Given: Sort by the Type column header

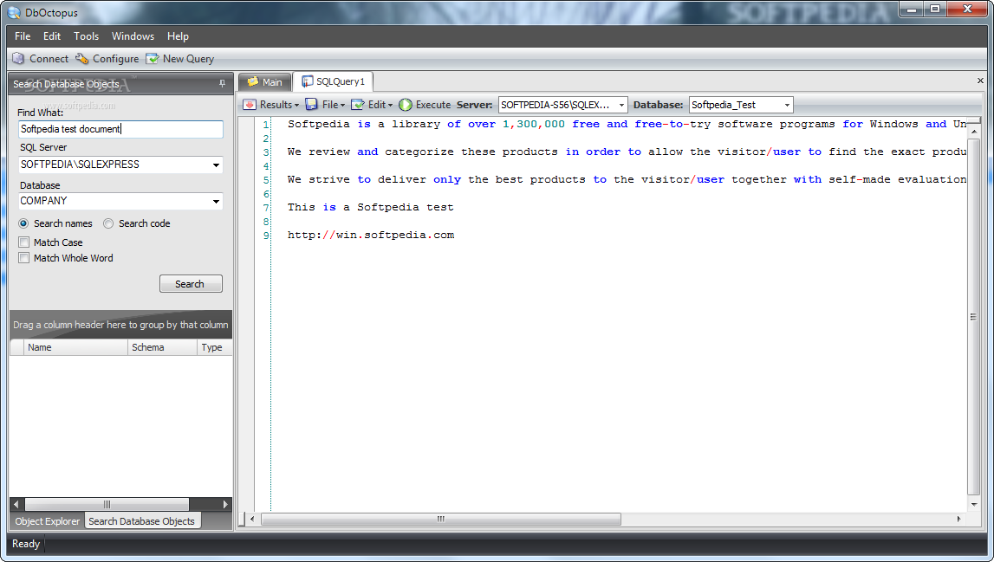Looking at the screenshot, I should pos(214,347).
